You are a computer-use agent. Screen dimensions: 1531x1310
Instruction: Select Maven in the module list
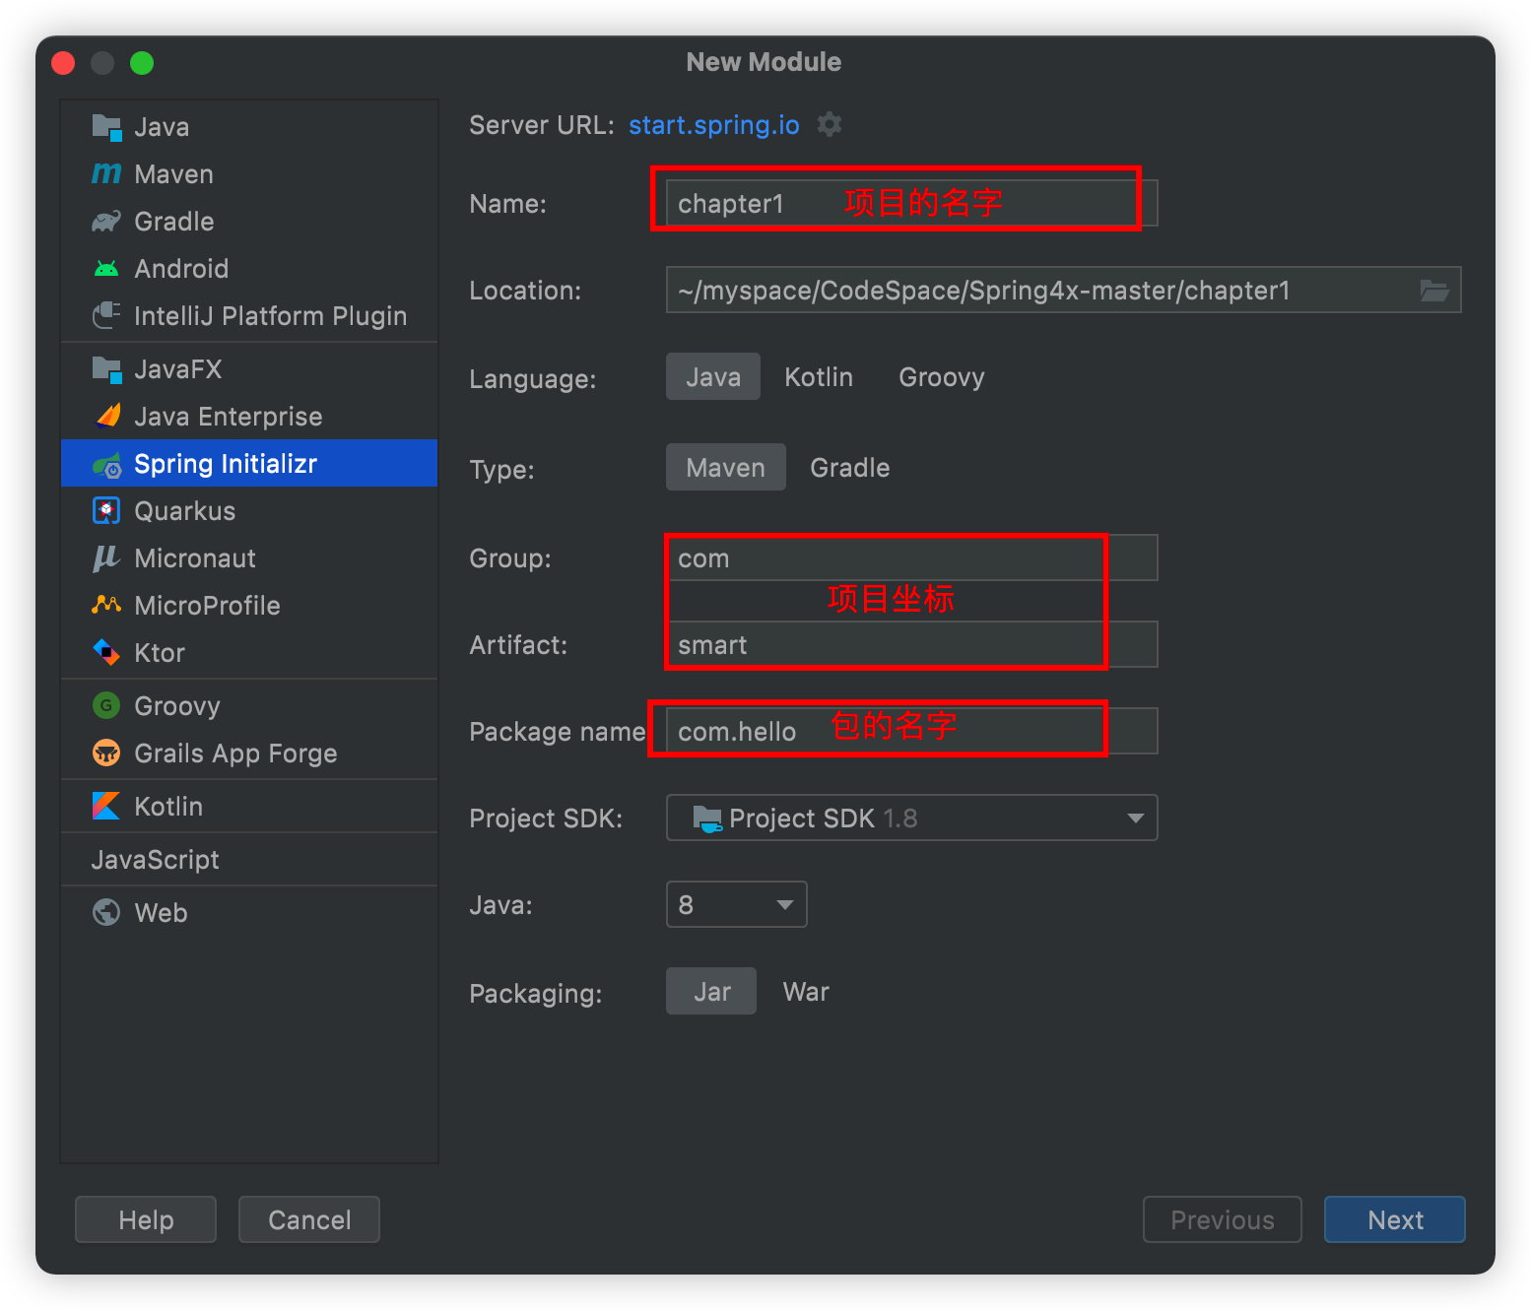249,174
